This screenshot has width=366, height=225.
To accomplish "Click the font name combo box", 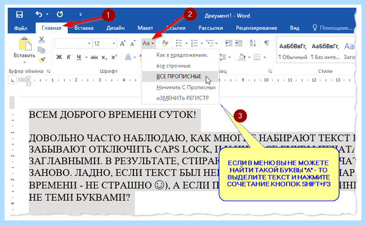I will (x=73, y=44).
